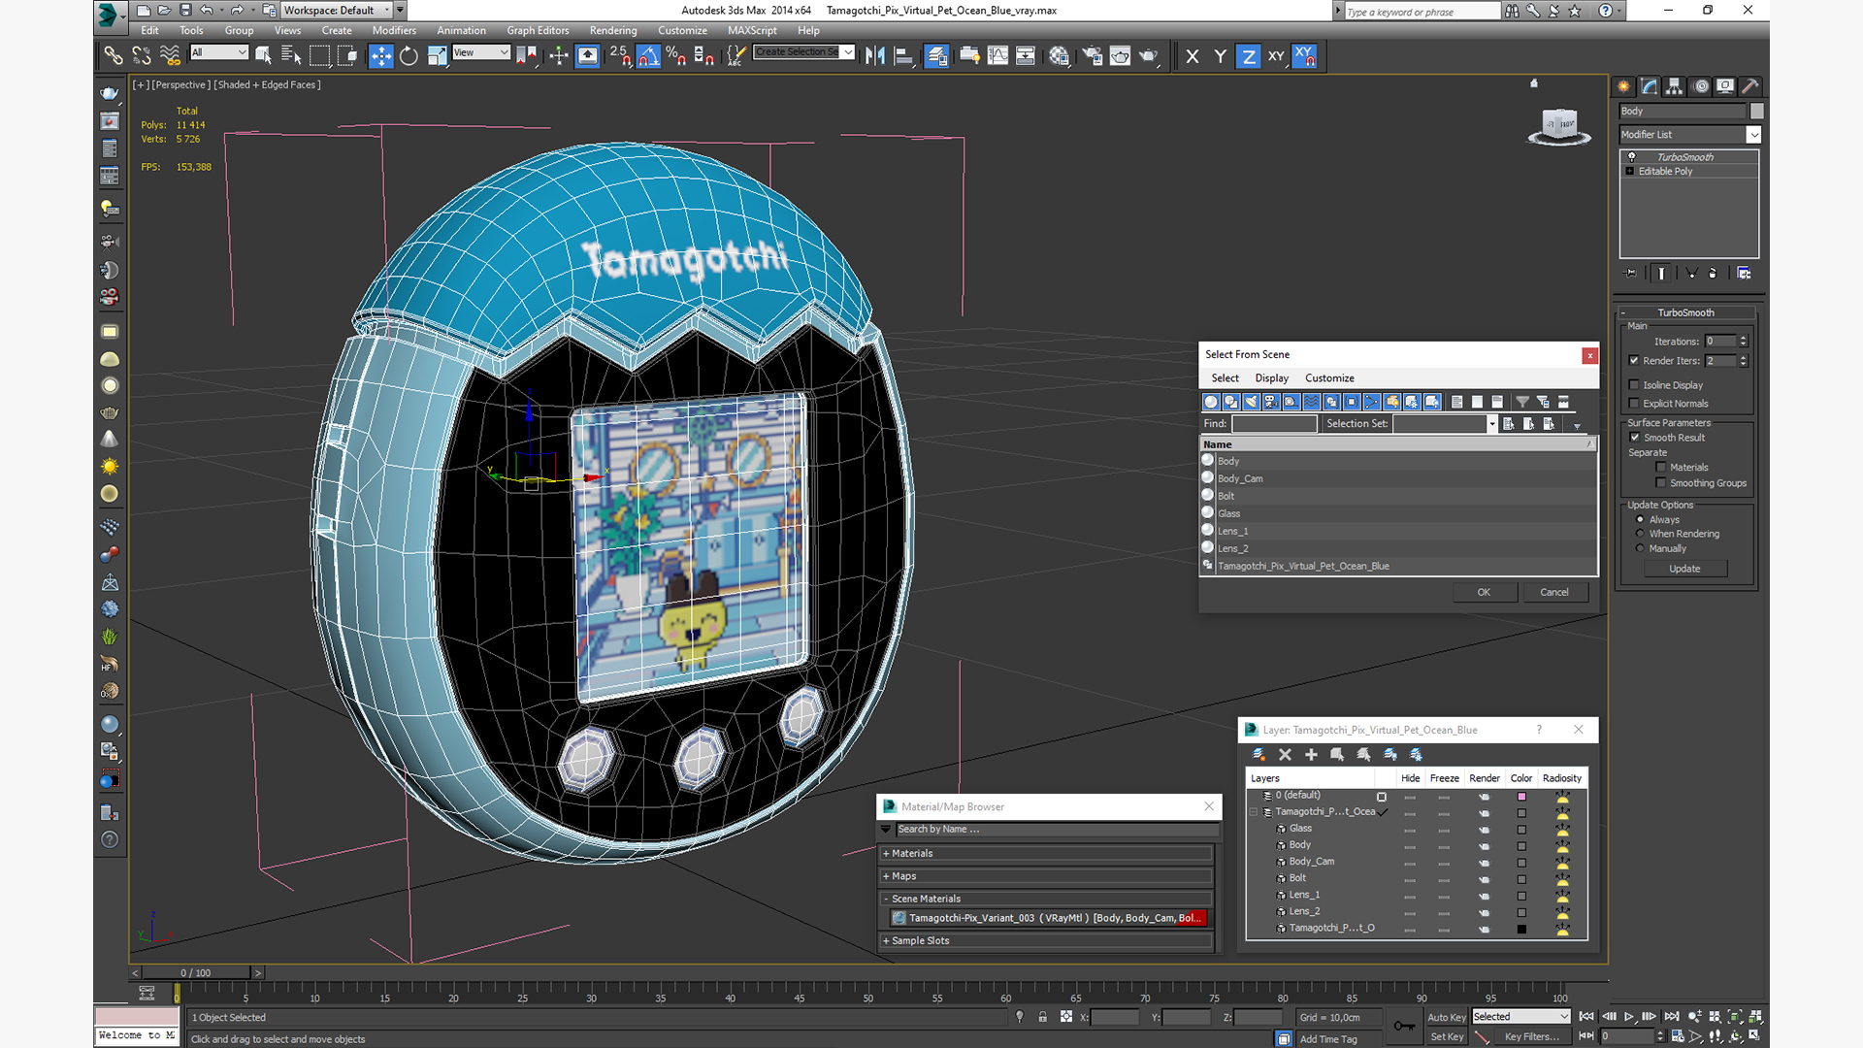Click black color swatch of Tamagotchi_P...t_O object row

1521,929
